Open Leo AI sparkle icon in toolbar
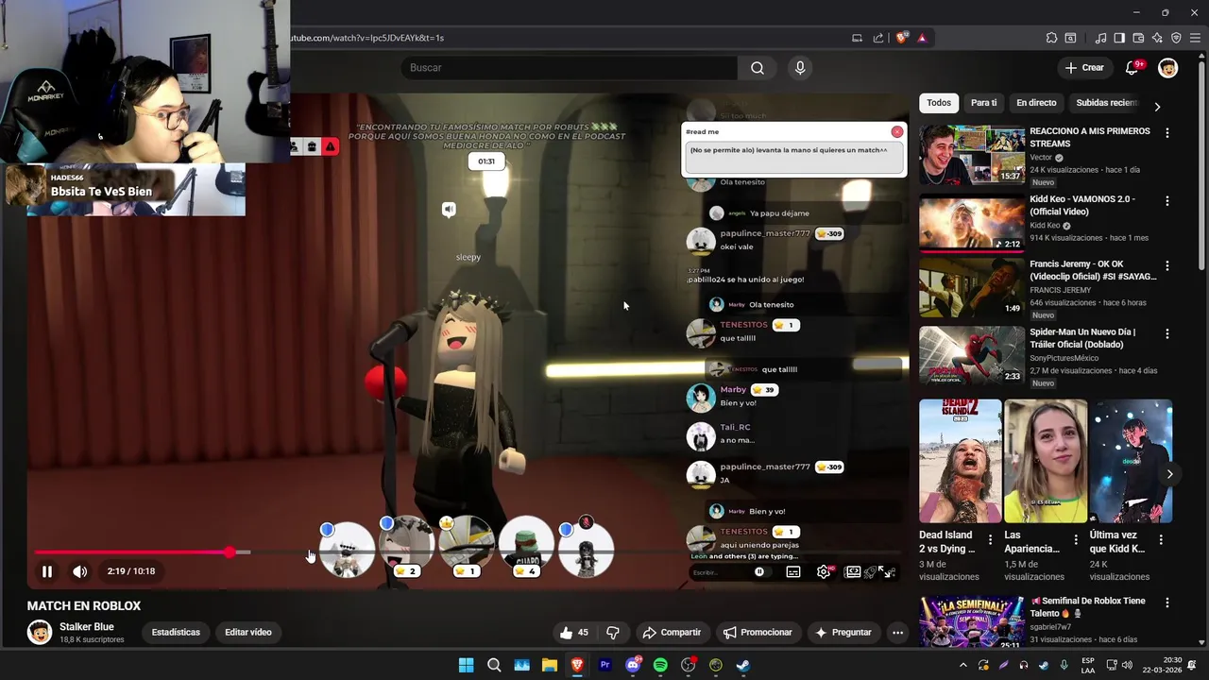 tap(1157, 38)
